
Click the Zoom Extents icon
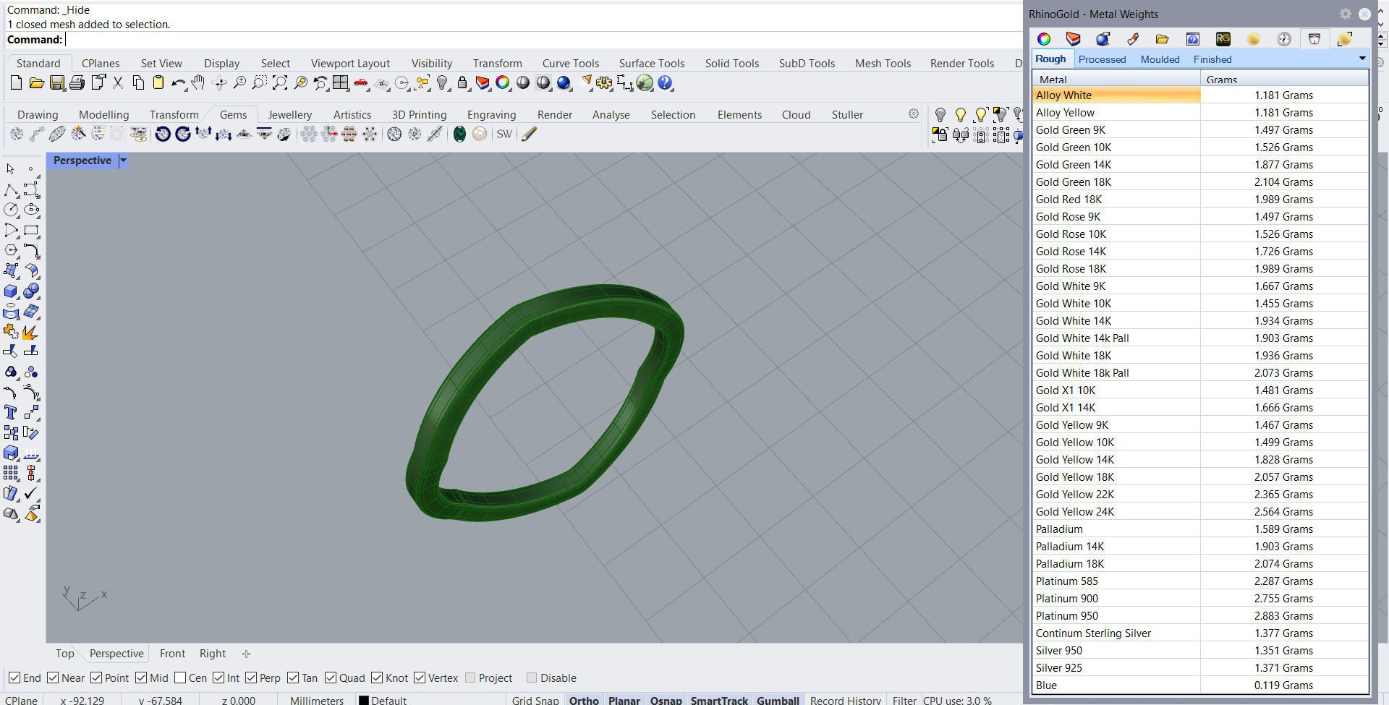coord(280,83)
